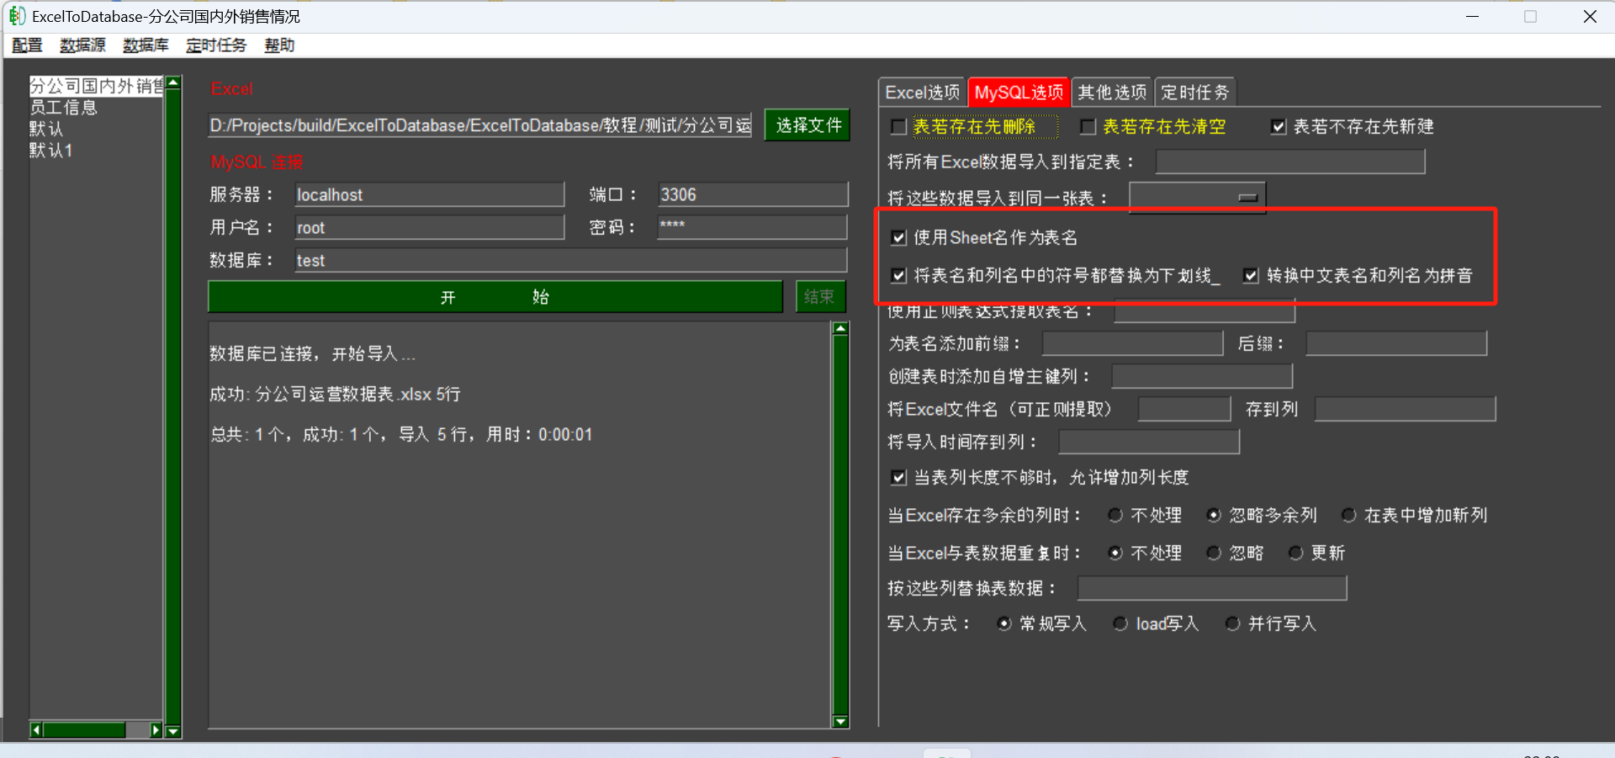Image resolution: width=1615 pixels, height=758 pixels.
Task: Click down arrow of the sheet list scrollbar
Action: pyautogui.click(x=173, y=732)
